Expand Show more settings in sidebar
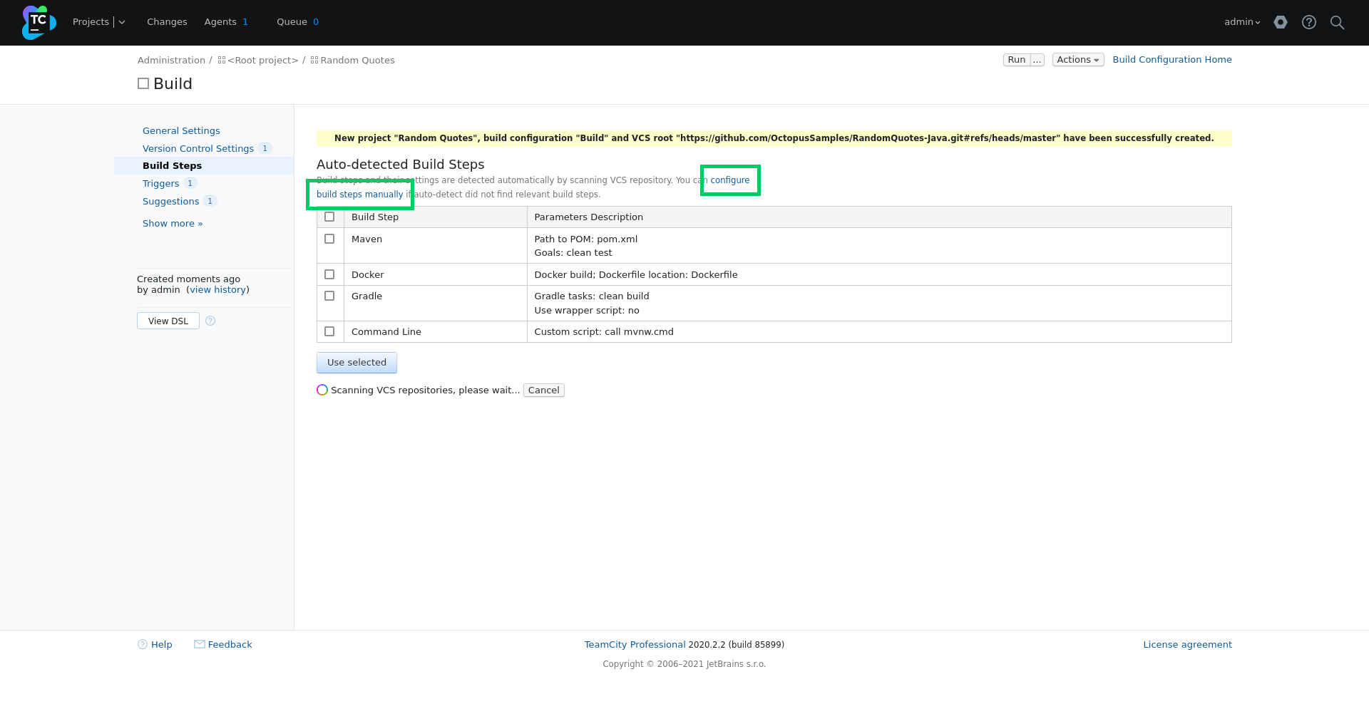1369x709 pixels. pos(173,224)
